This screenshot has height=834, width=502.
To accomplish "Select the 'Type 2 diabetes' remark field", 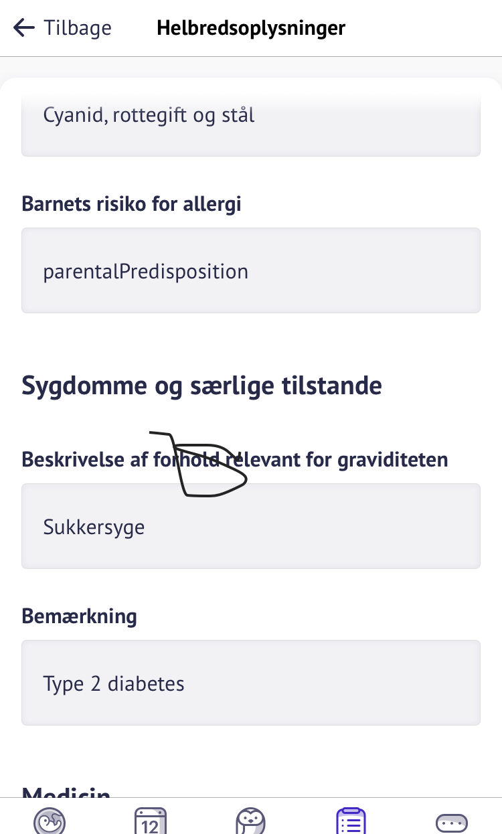I will point(250,683).
